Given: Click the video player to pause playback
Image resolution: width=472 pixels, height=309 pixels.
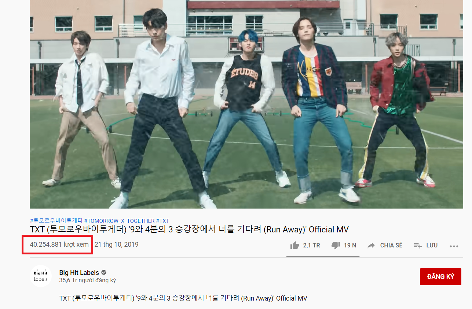Looking at the screenshot, I should [246, 104].
